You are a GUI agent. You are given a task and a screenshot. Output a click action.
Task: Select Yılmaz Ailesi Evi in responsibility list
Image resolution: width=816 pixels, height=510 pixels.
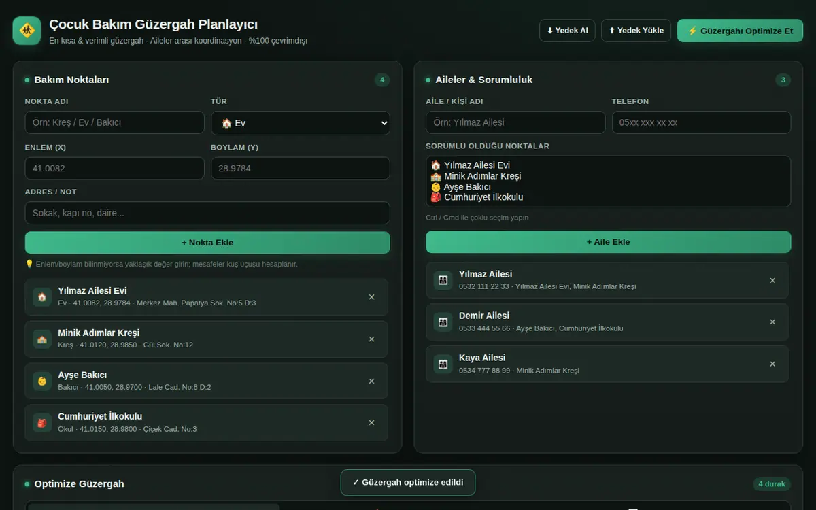click(x=608, y=165)
